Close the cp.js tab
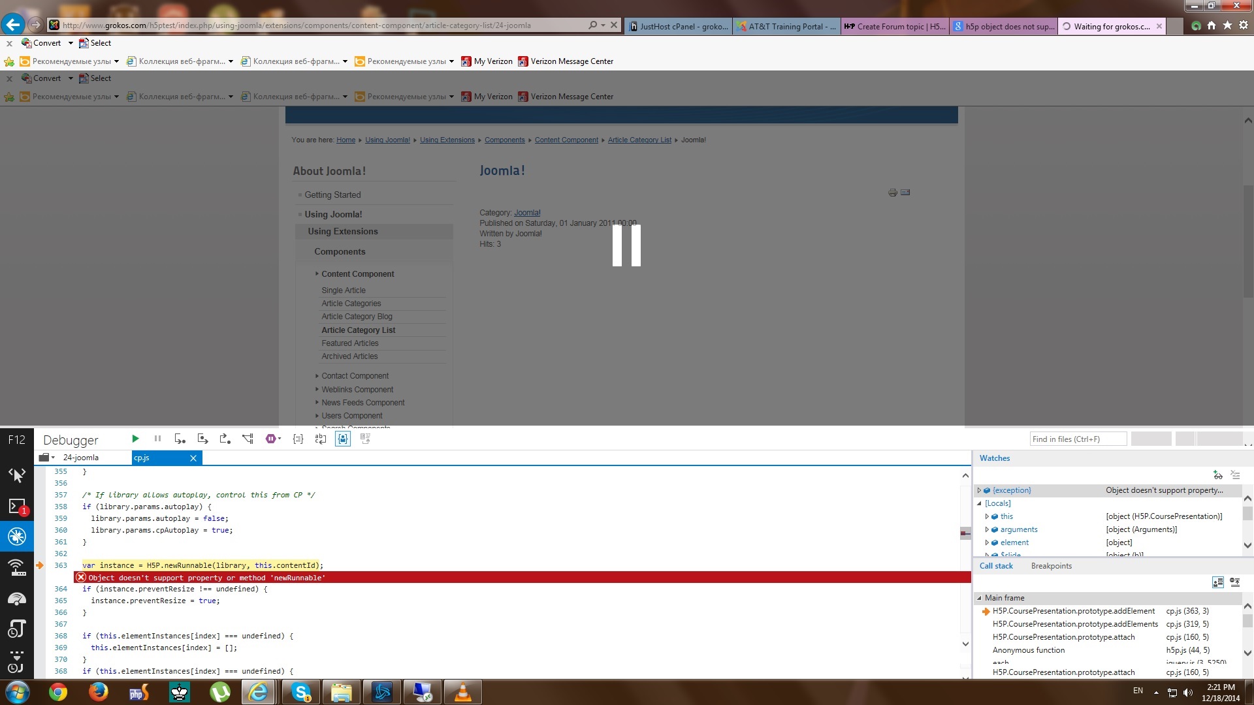1254x705 pixels. pos(193,458)
